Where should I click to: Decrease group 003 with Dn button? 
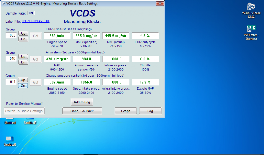tap(23, 39)
